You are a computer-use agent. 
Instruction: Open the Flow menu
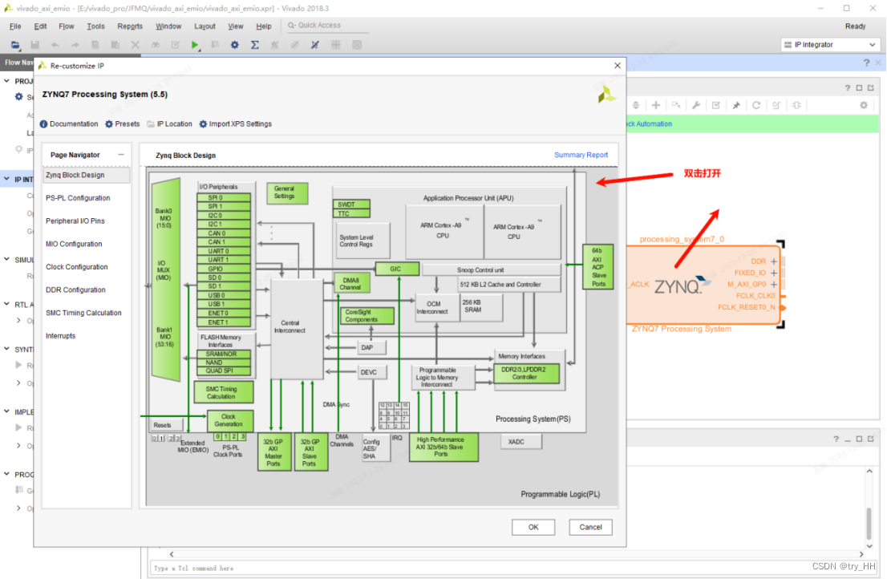click(x=67, y=26)
